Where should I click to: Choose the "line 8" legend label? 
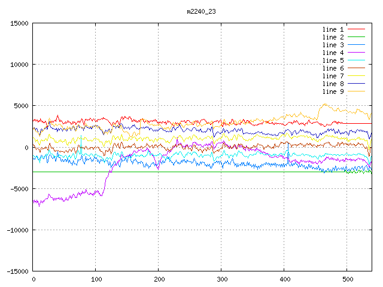tap(333, 84)
